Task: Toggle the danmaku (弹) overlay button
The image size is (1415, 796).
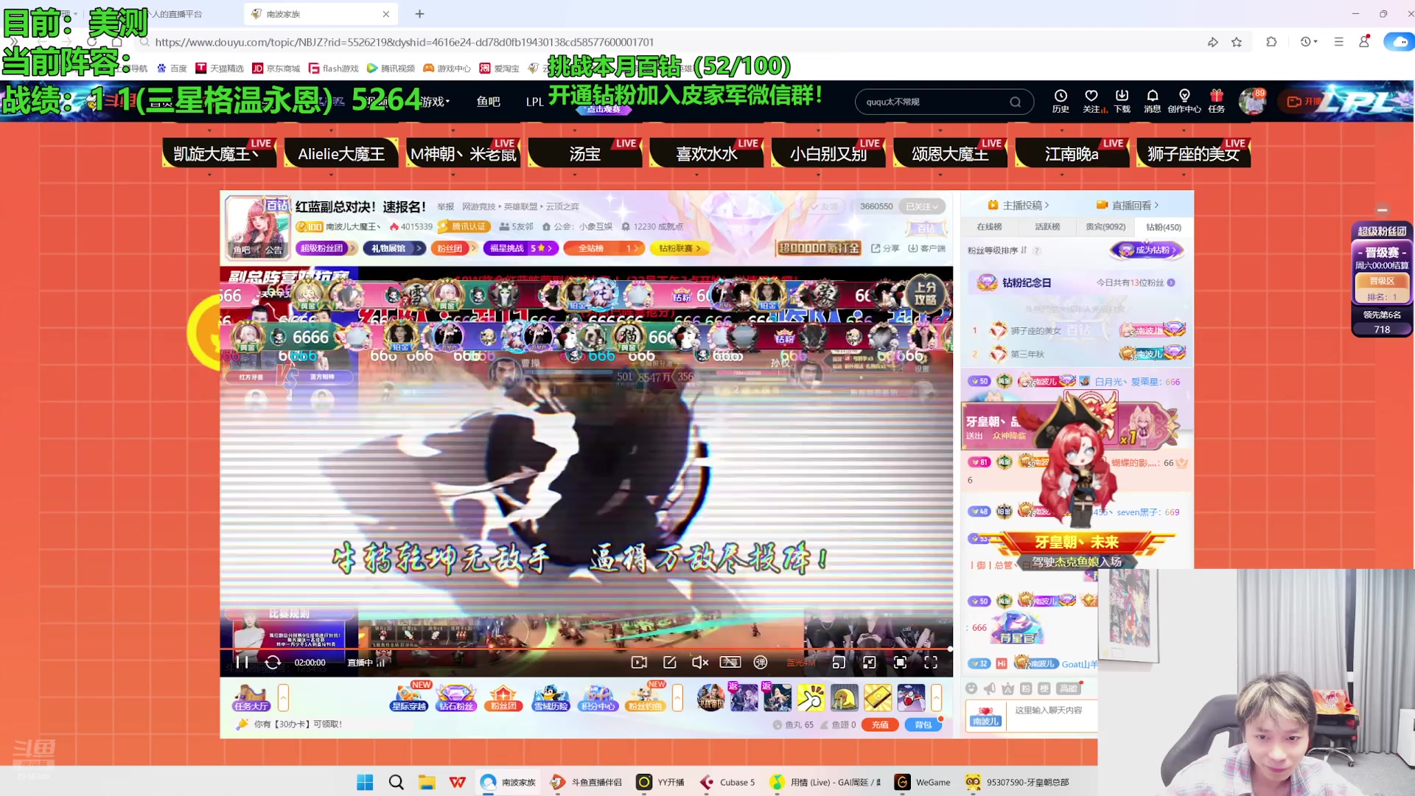Action: pyautogui.click(x=761, y=662)
